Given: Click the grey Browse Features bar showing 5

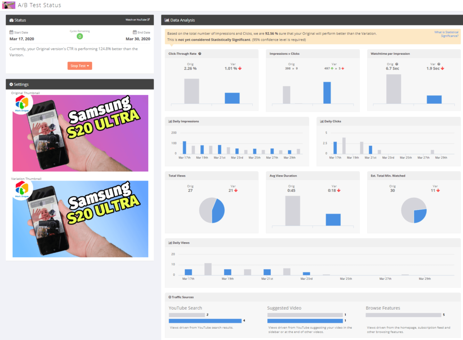Looking at the screenshot, I should click(x=403, y=315).
